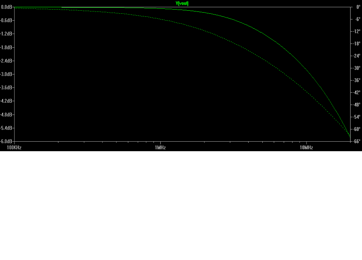
Task: Click the 0° phase axis label
Action: [358, 7]
